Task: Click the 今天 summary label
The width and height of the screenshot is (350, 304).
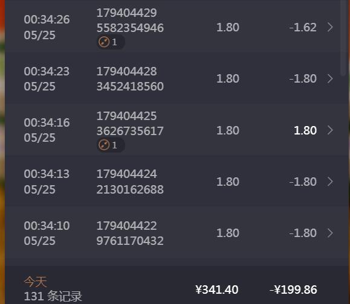Action: (x=36, y=282)
